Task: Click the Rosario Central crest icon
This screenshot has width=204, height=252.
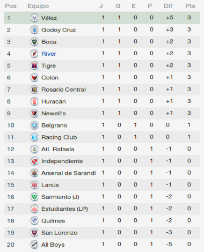Action: pyautogui.click(x=34, y=90)
